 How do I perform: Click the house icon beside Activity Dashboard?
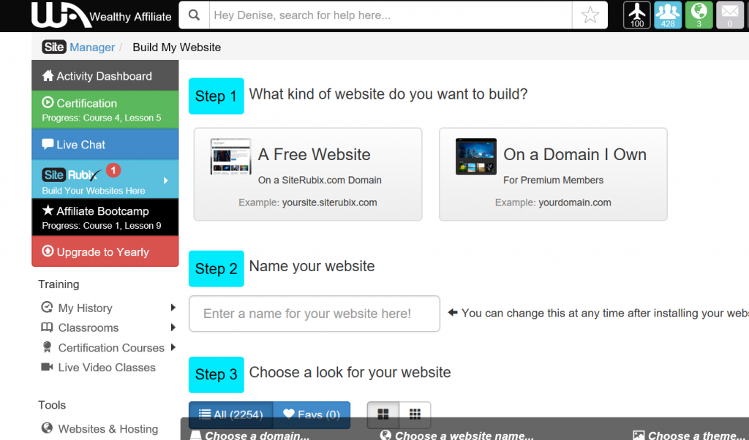[x=48, y=76]
